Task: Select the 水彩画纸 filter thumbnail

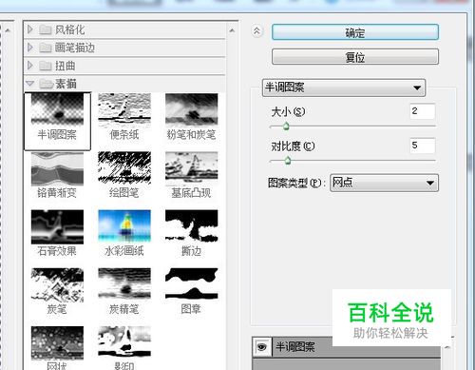Action: pos(124,226)
